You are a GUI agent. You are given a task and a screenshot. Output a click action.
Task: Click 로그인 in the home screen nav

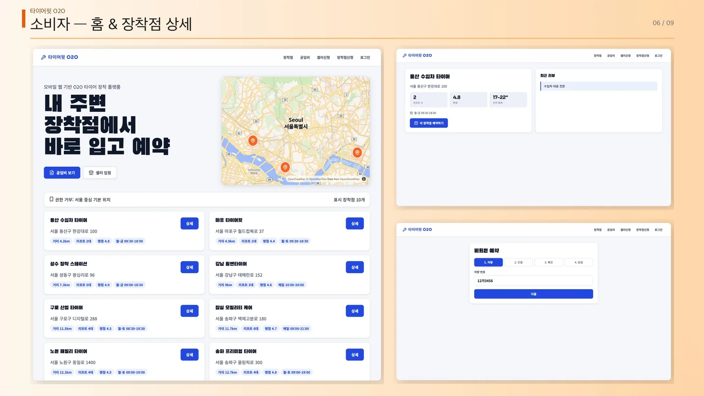point(365,57)
